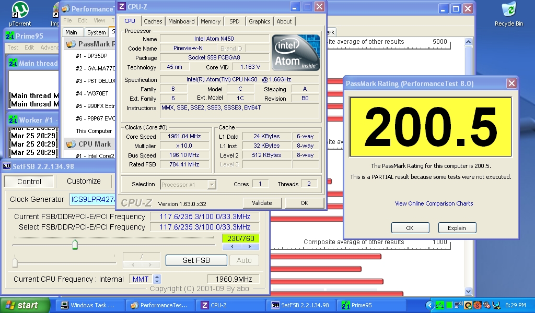Click PerformanceTest scrollbar down arrow

468,291
